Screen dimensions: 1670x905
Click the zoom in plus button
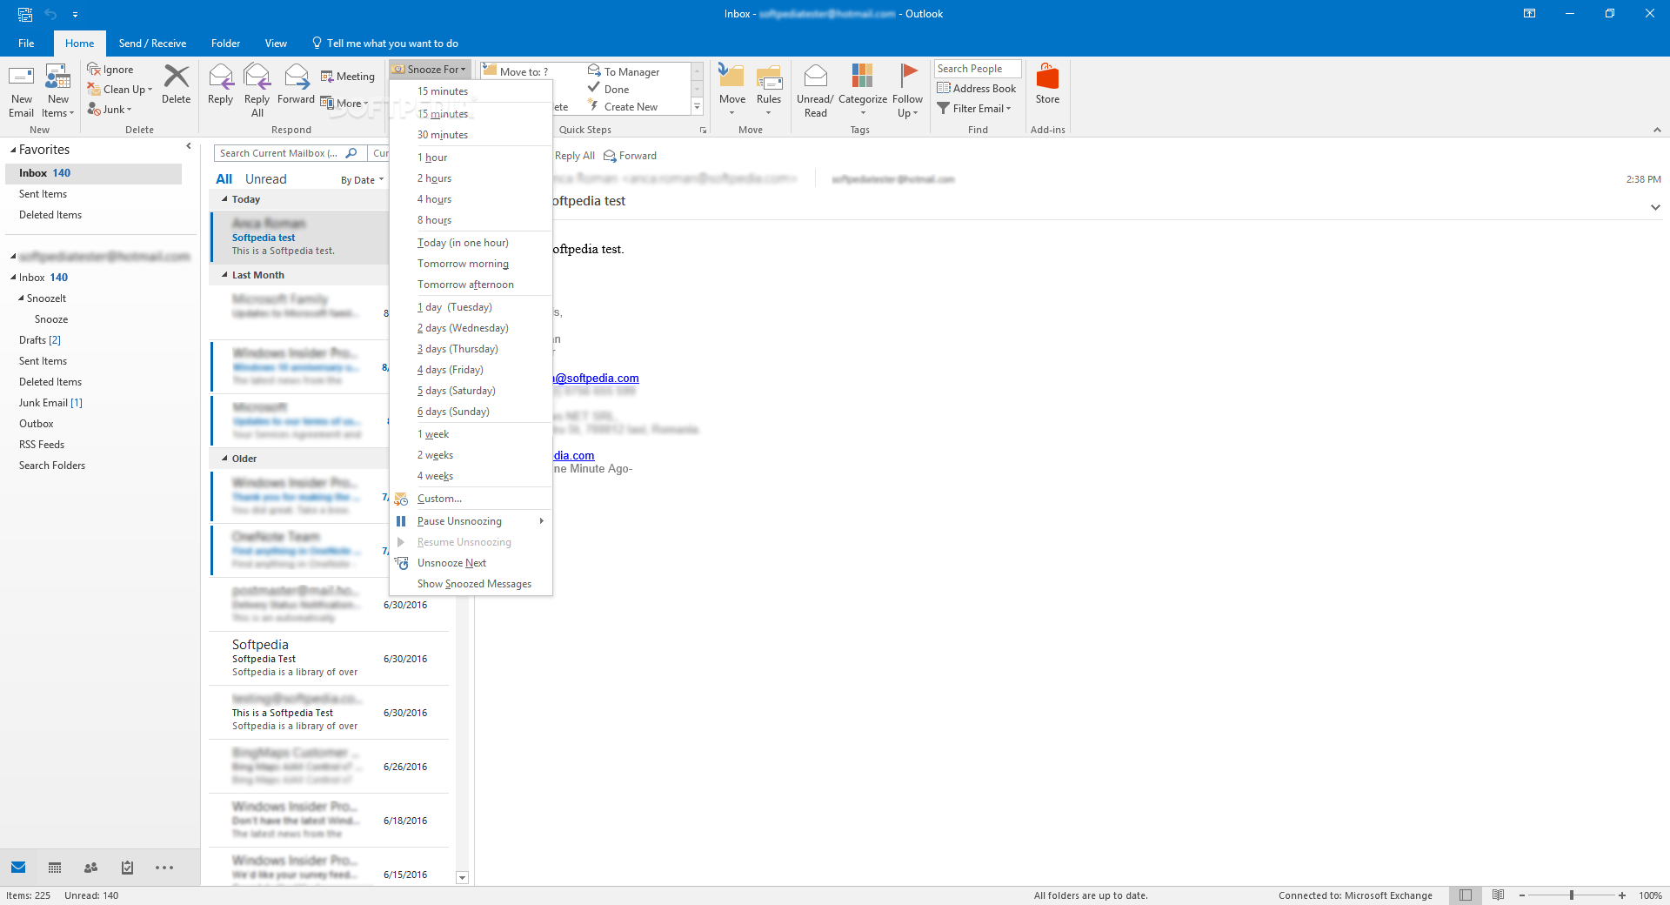[x=1622, y=895]
